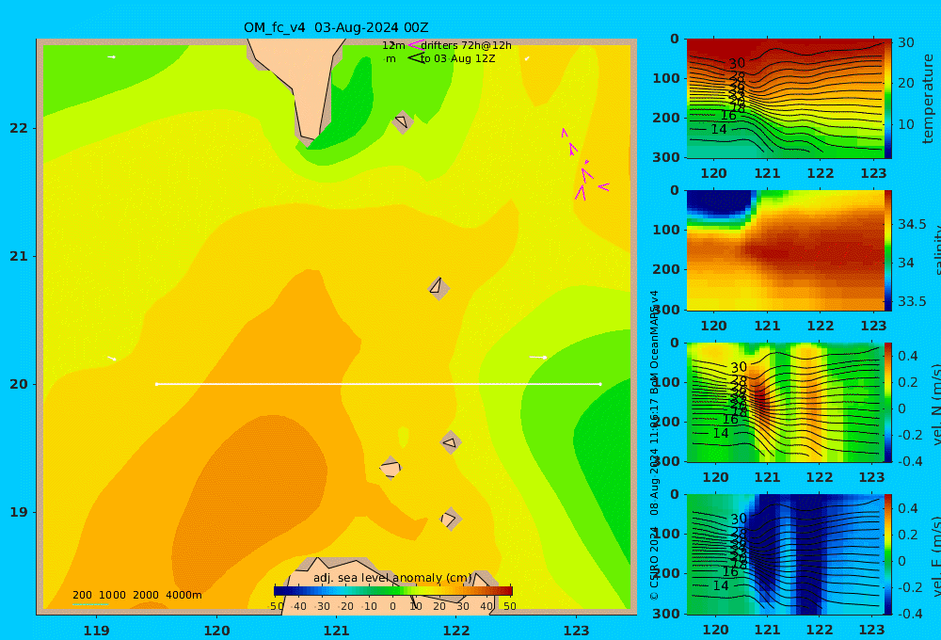Click the small island just east of Taiwan's tip
Viewport: 941px width, 640px height.
(402, 121)
